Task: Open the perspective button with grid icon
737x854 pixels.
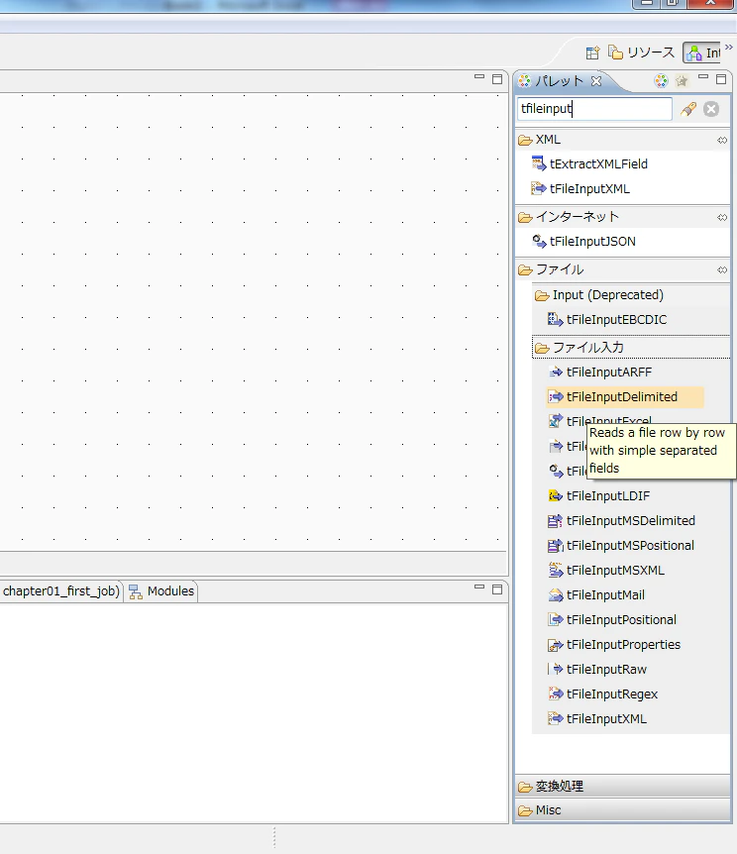Action: [592, 53]
